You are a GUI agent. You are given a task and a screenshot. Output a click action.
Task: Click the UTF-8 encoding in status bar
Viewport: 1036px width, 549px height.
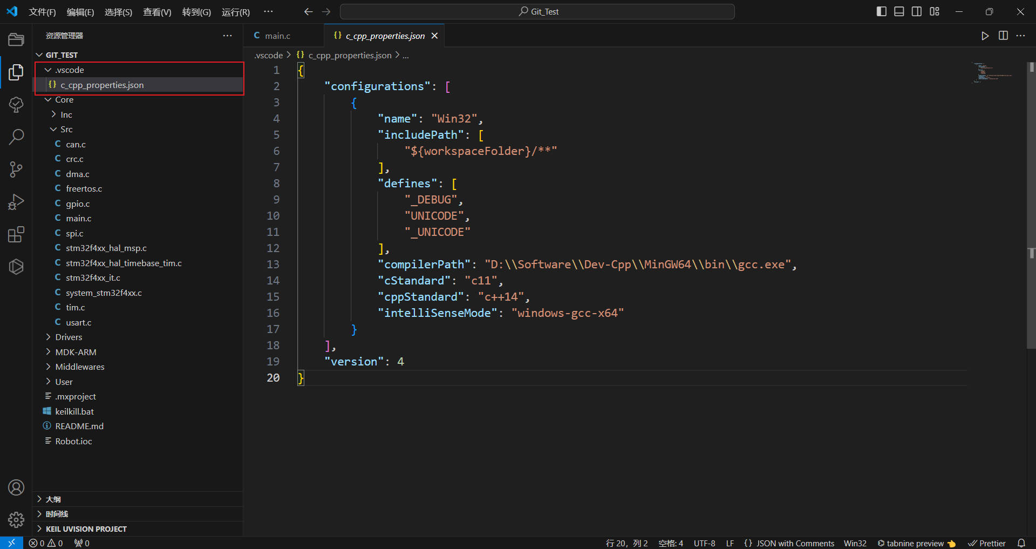click(x=704, y=543)
